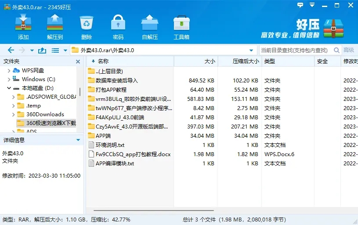This screenshot has height=225, width=358.
Task: Click the 自解压 (Self-extract) icon
Action: [149, 26]
